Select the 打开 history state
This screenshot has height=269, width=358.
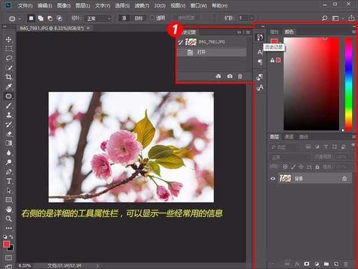tap(202, 53)
